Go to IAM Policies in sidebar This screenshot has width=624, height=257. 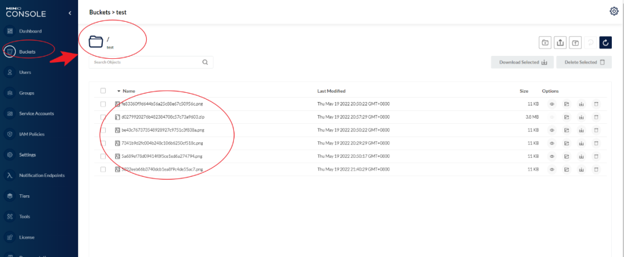(x=31, y=134)
